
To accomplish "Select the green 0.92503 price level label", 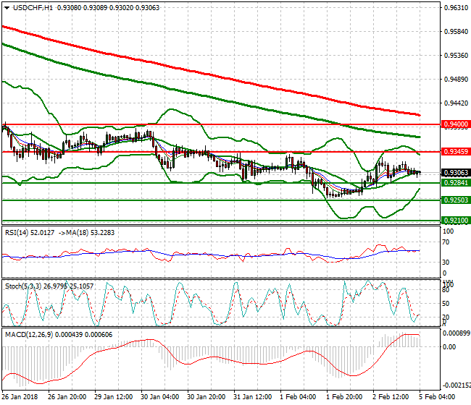I will (456, 200).
